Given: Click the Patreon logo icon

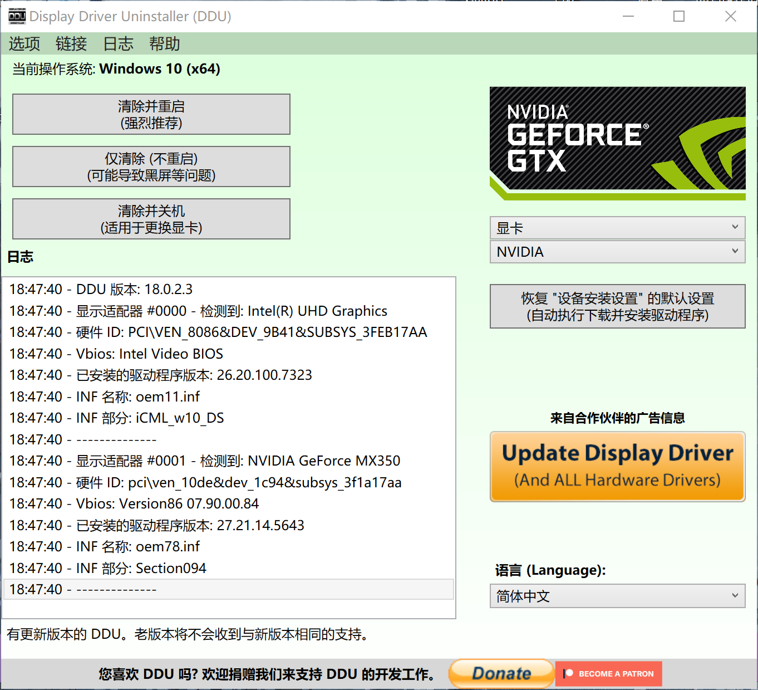Looking at the screenshot, I should (568, 674).
